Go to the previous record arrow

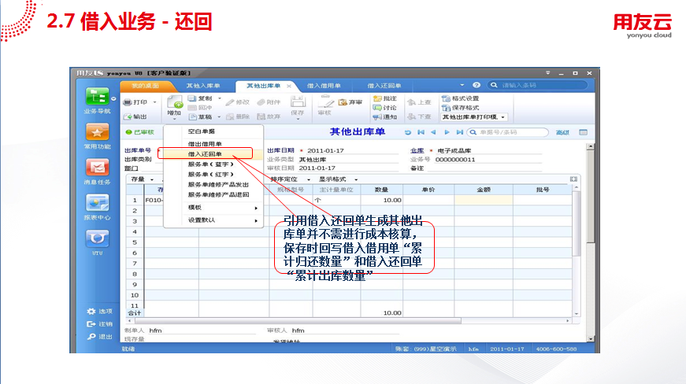(x=433, y=132)
